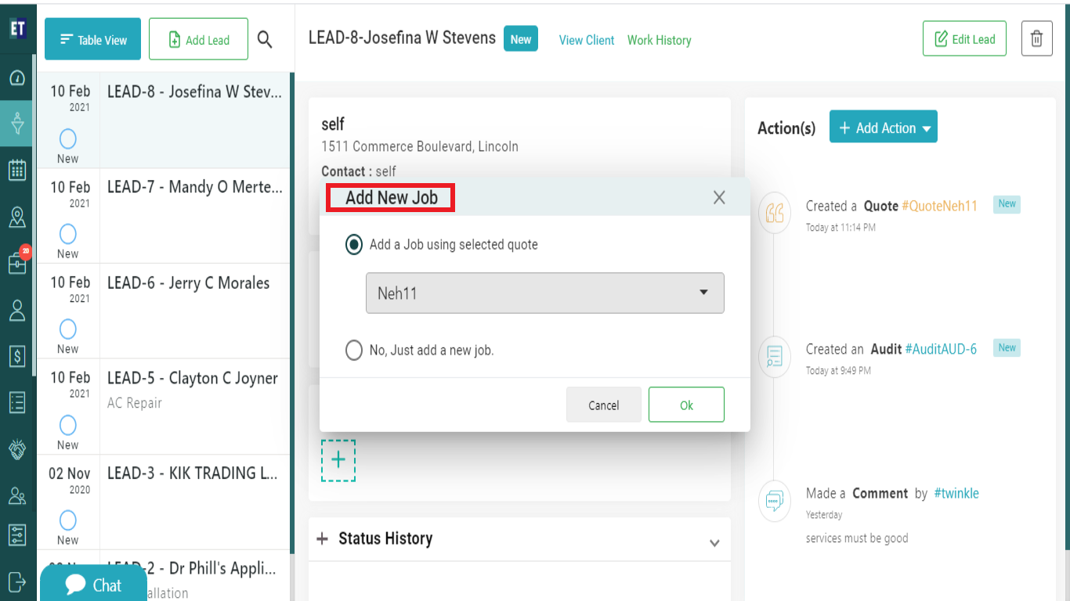Click the Quote action timeline icon

774,213
